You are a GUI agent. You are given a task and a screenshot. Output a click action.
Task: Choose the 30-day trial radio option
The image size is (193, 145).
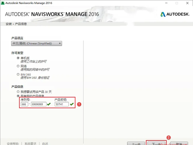pyautogui.click(x=18, y=91)
